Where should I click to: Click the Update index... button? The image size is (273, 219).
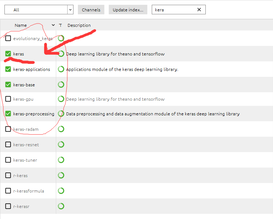tap(128, 10)
